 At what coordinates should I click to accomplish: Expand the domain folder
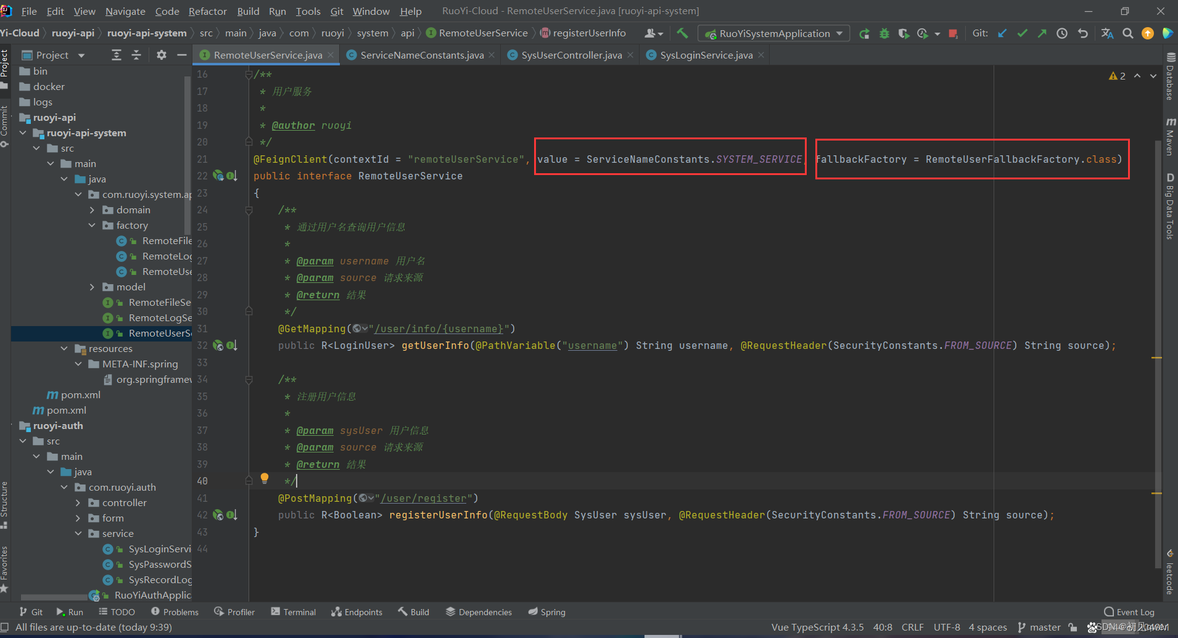click(92, 210)
